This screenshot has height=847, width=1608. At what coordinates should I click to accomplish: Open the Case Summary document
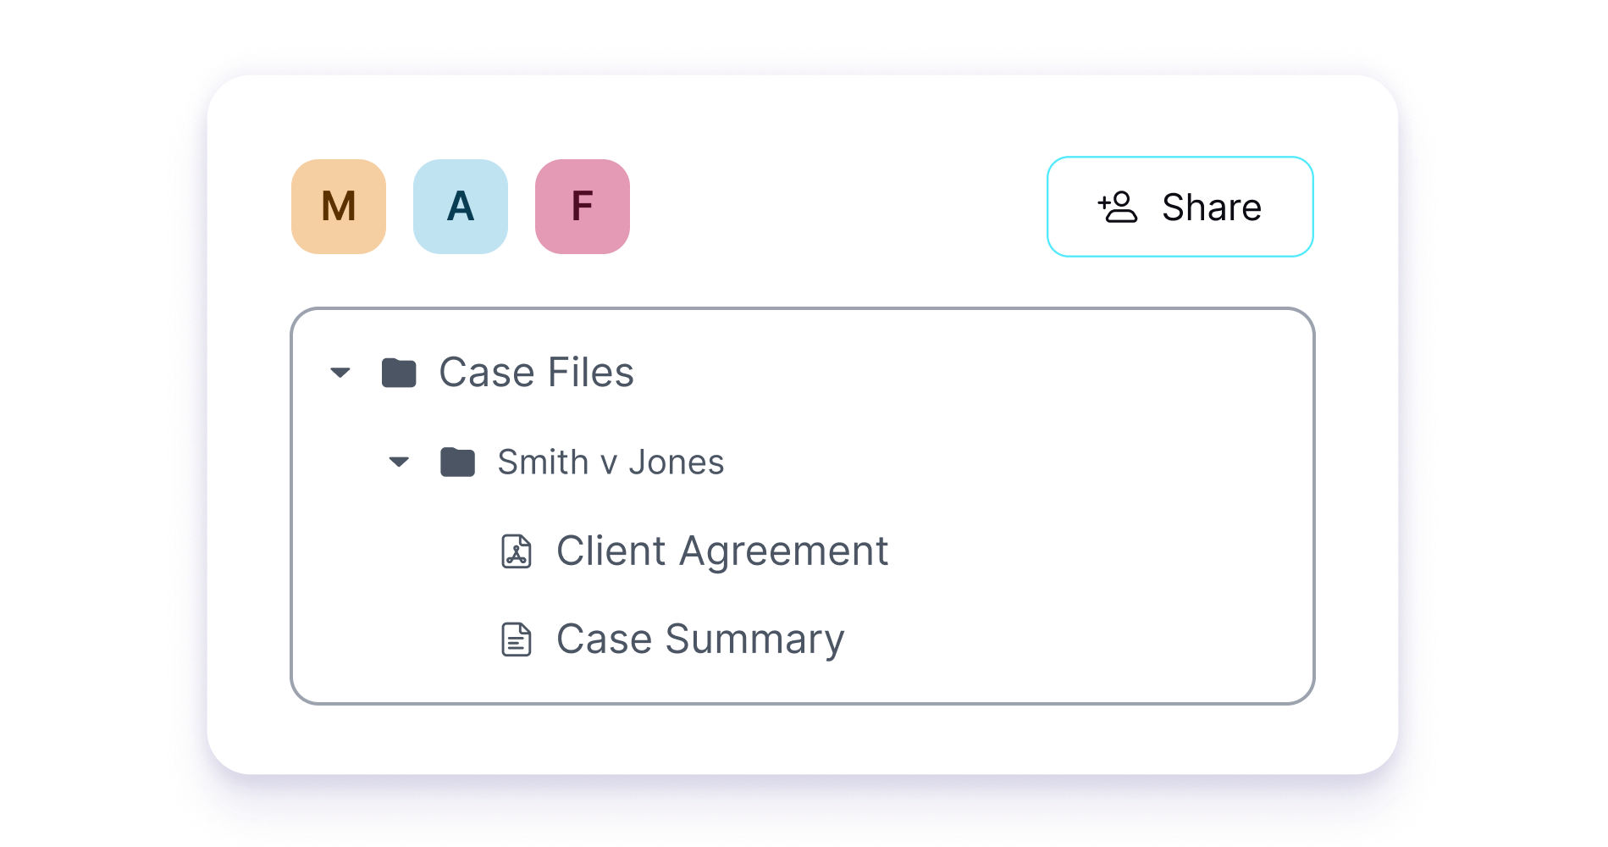700,639
